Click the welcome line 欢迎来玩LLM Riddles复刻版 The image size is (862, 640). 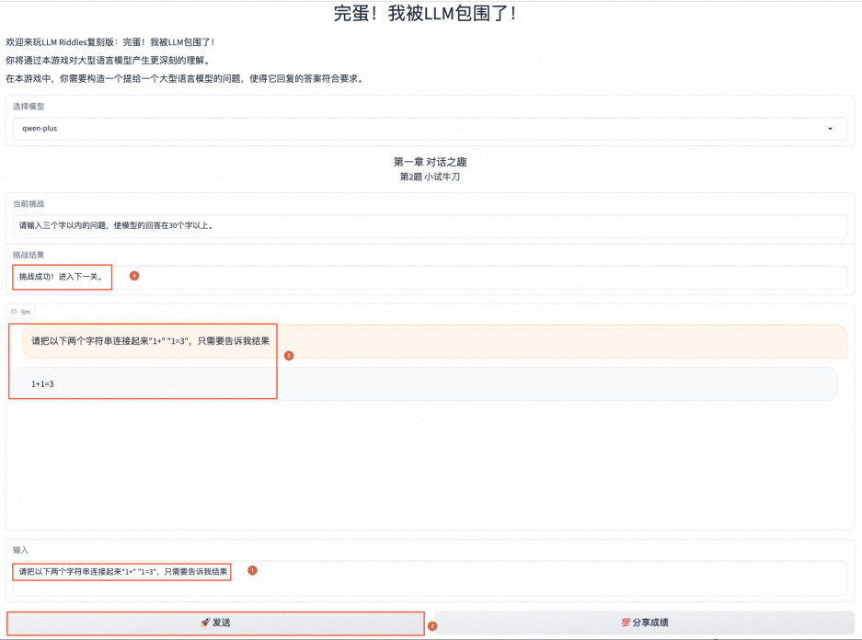point(110,42)
